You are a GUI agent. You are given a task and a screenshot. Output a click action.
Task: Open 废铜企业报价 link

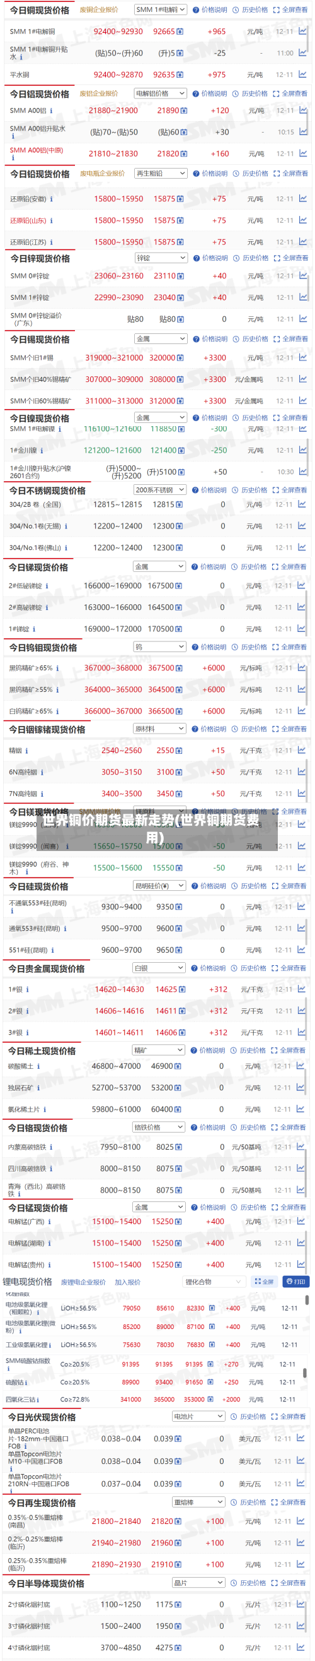[x=99, y=9]
